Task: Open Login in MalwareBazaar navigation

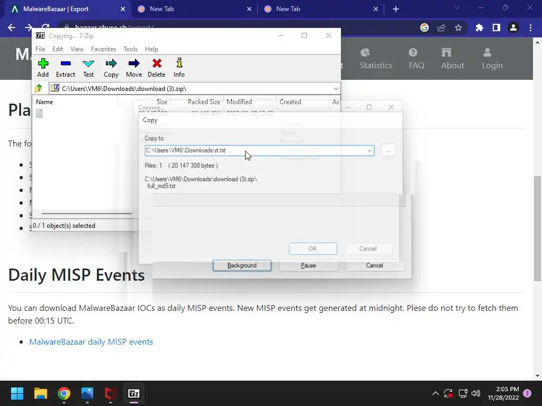Action: pos(492,59)
